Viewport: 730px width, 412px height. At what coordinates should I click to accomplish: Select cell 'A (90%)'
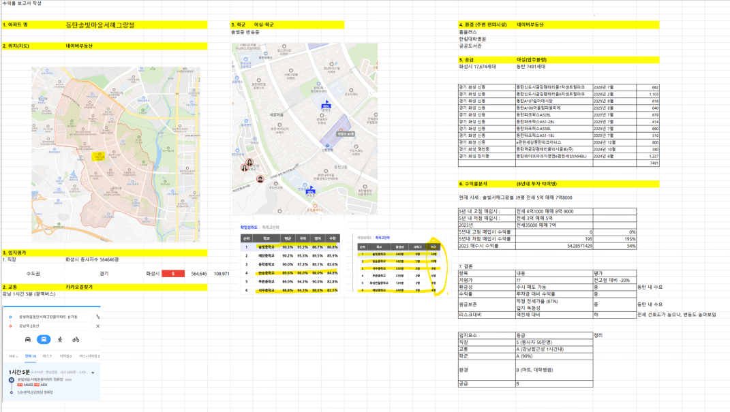click(x=554, y=356)
